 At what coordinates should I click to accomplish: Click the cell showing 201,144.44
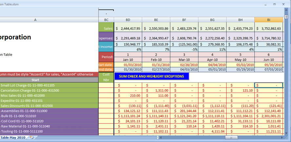(x=184, y=111)
